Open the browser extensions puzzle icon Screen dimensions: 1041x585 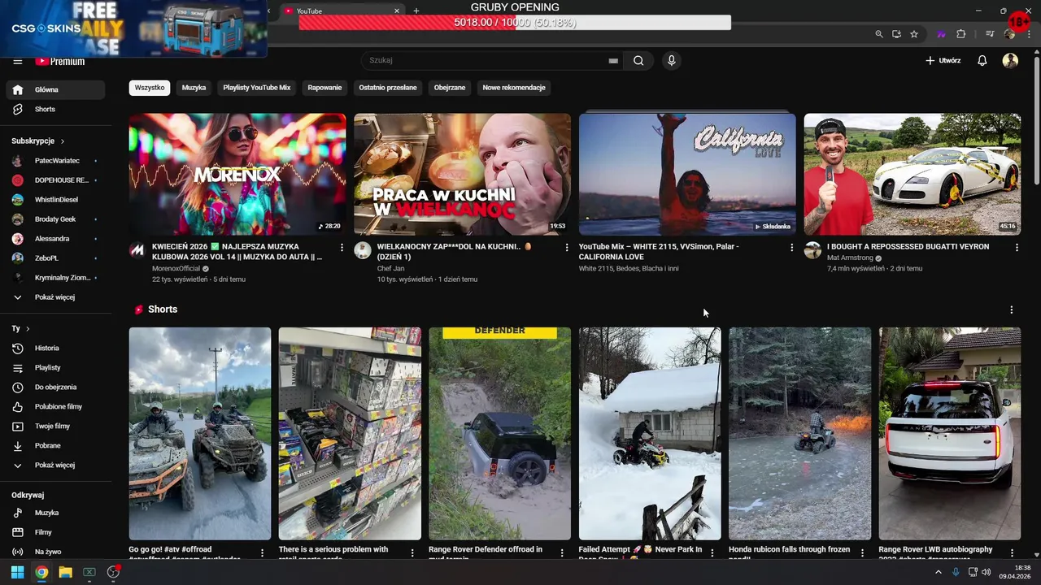(961, 34)
